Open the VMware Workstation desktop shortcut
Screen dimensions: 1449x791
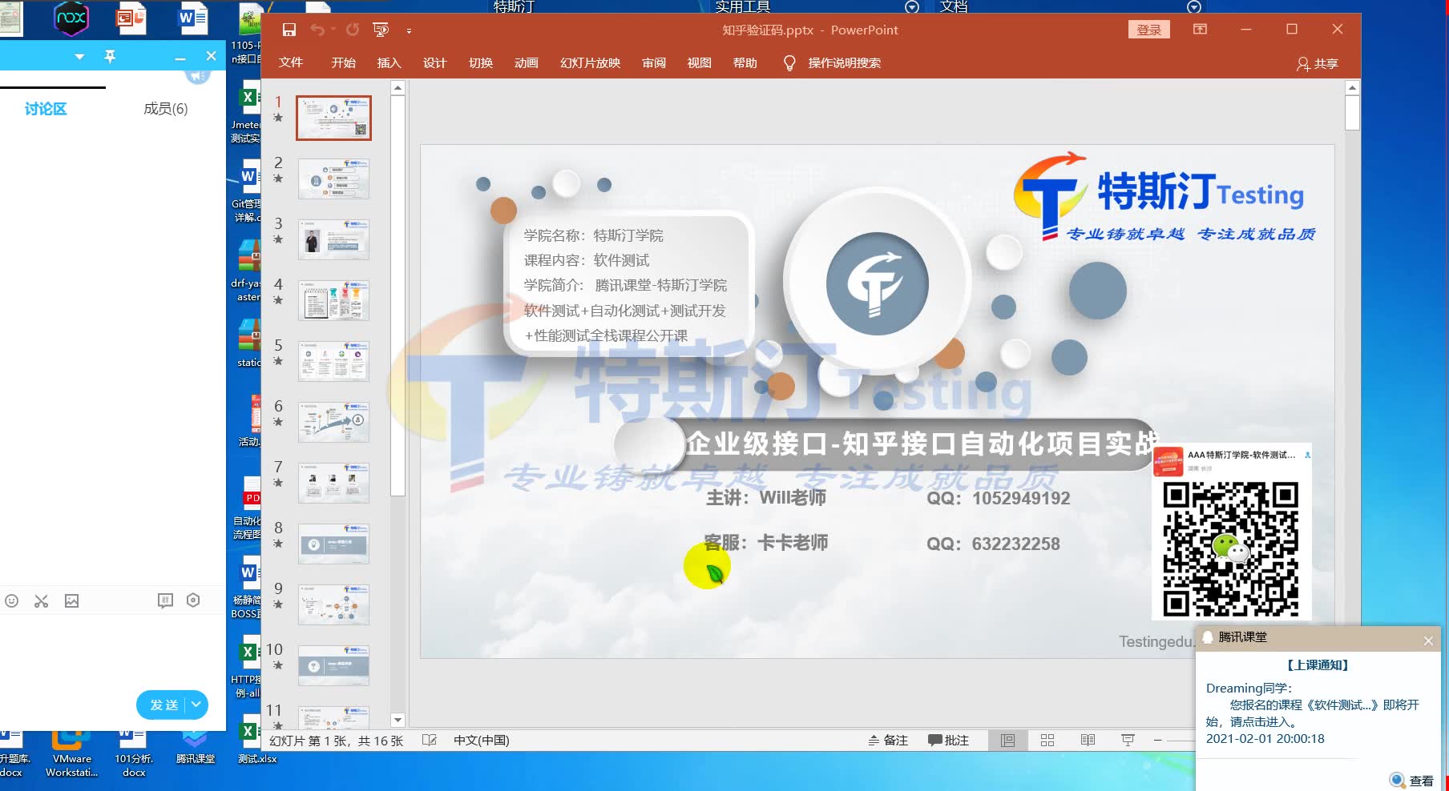71,753
